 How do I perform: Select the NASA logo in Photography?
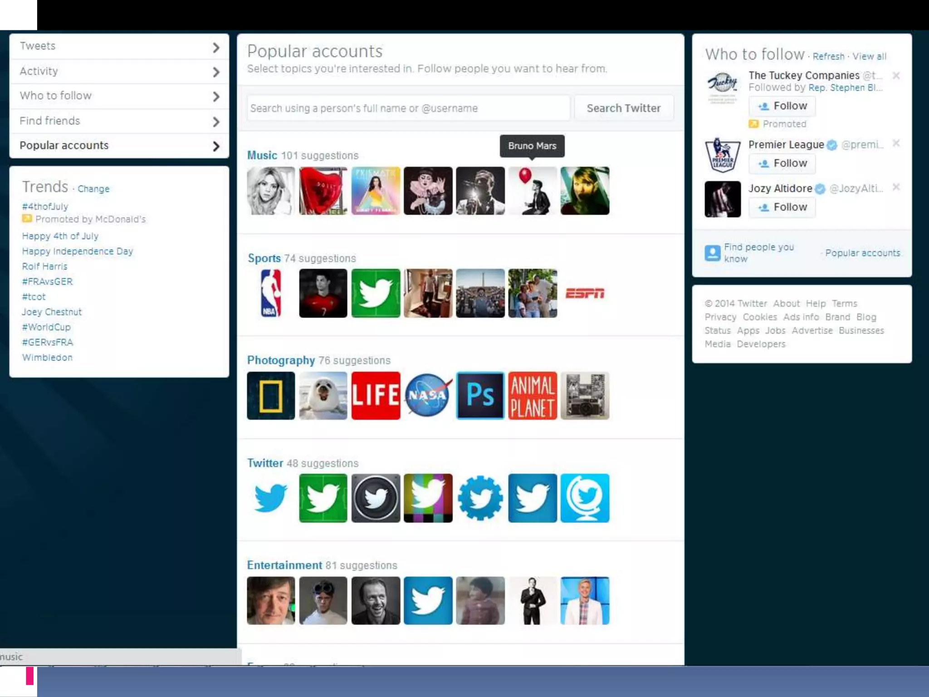(x=428, y=396)
